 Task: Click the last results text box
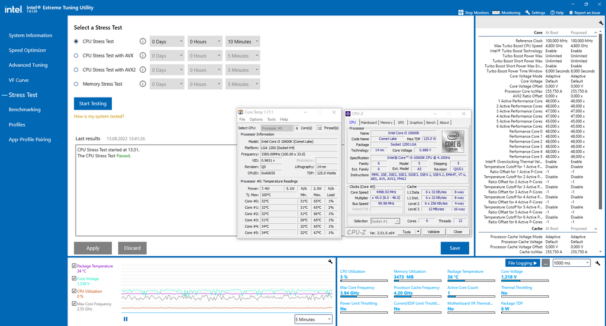[156, 190]
